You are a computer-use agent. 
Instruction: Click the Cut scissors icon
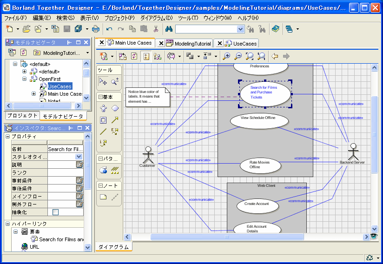pyautogui.click(x=156, y=29)
